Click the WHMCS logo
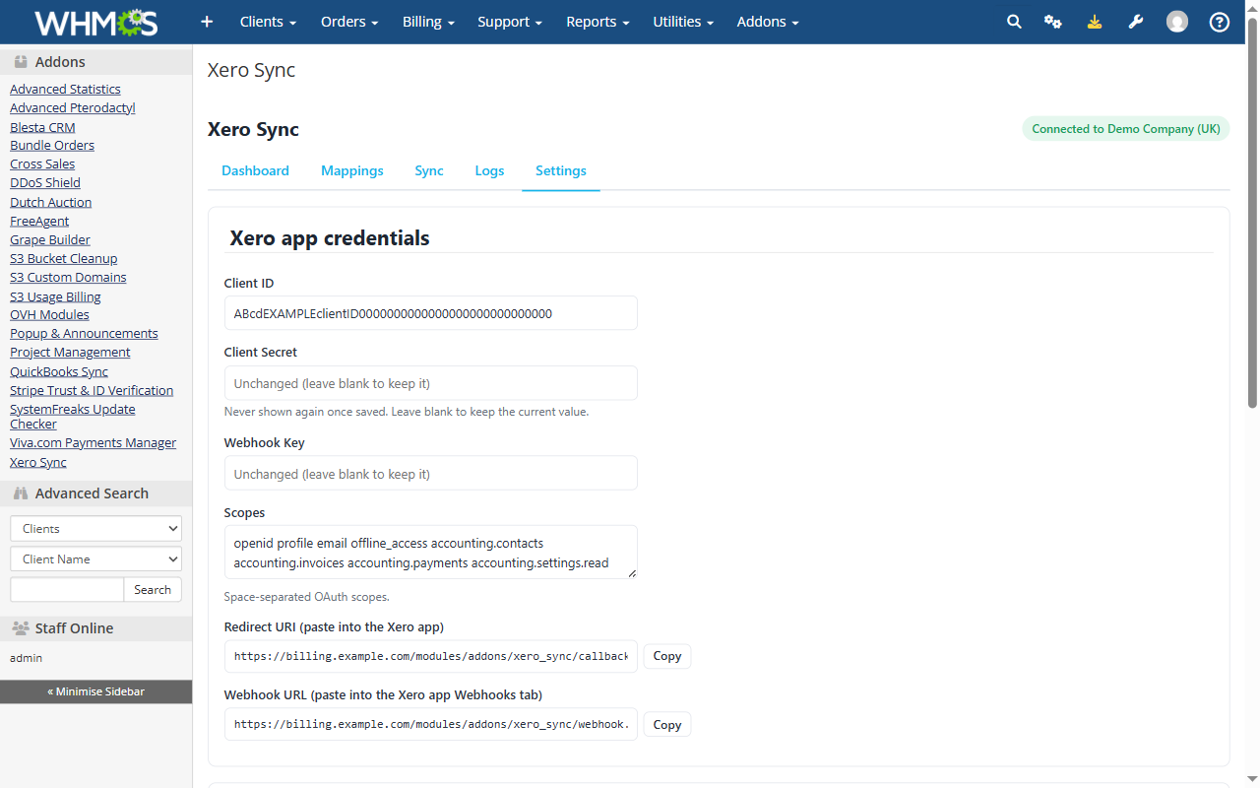Image resolution: width=1260 pixels, height=788 pixels. click(x=95, y=22)
